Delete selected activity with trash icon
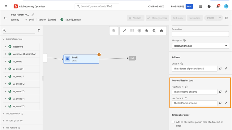The image size is (232, 130). click(x=114, y=31)
